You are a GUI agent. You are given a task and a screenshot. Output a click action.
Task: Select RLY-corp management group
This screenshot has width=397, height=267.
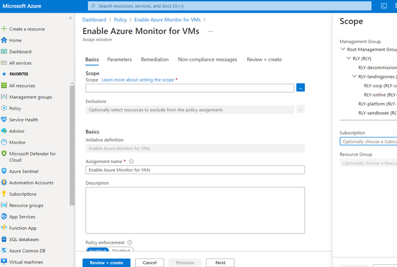coord(380,86)
